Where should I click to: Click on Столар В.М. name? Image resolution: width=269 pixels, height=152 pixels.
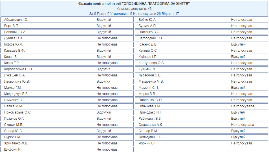(148, 131)
